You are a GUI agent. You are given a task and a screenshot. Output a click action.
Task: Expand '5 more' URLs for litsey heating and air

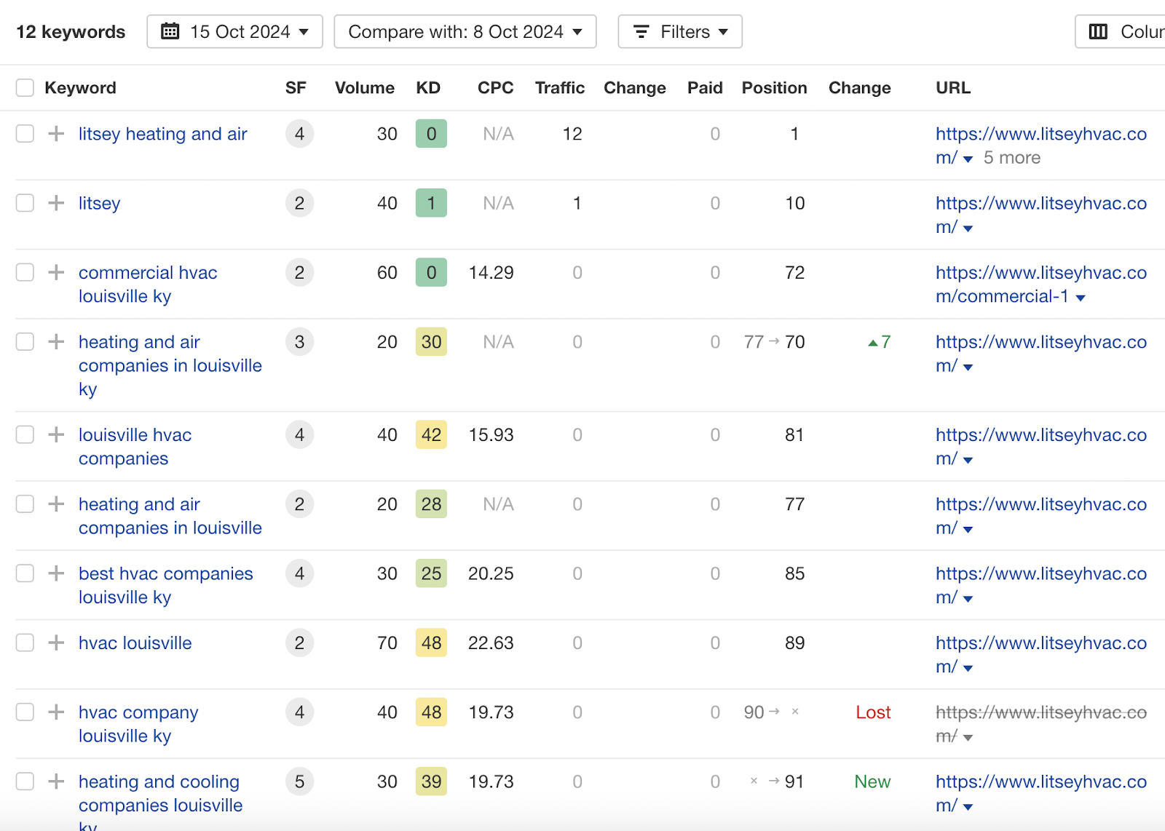(1011, 158)
